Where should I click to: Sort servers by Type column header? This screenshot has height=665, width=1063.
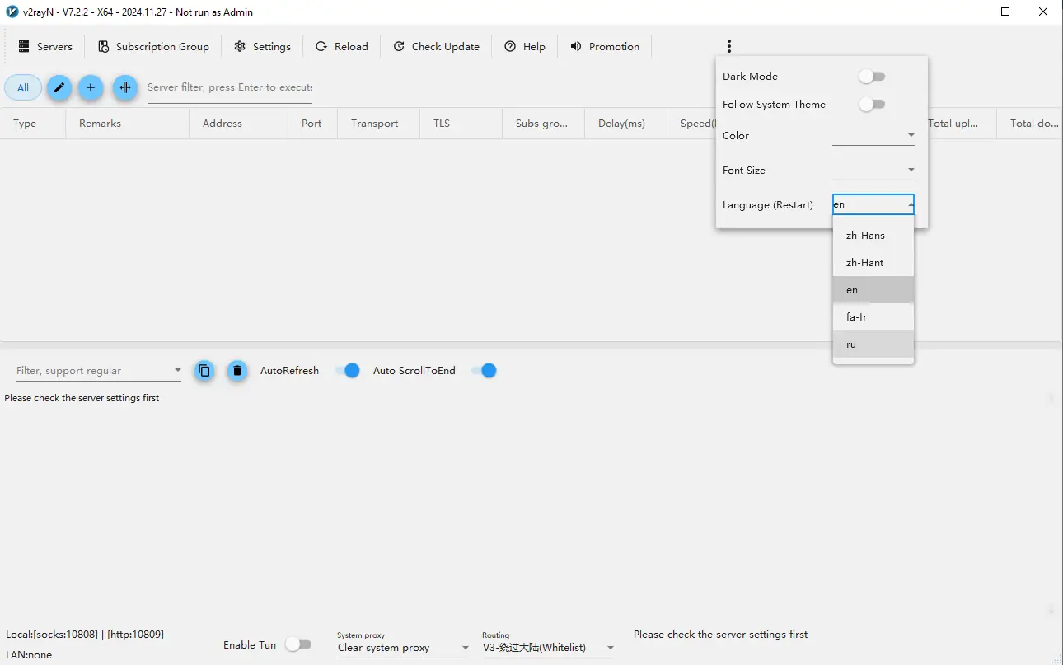point(33,124)
